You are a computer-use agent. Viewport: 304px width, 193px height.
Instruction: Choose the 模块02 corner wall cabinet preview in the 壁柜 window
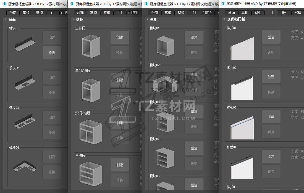pyautogui.click(x=165, y=85)
